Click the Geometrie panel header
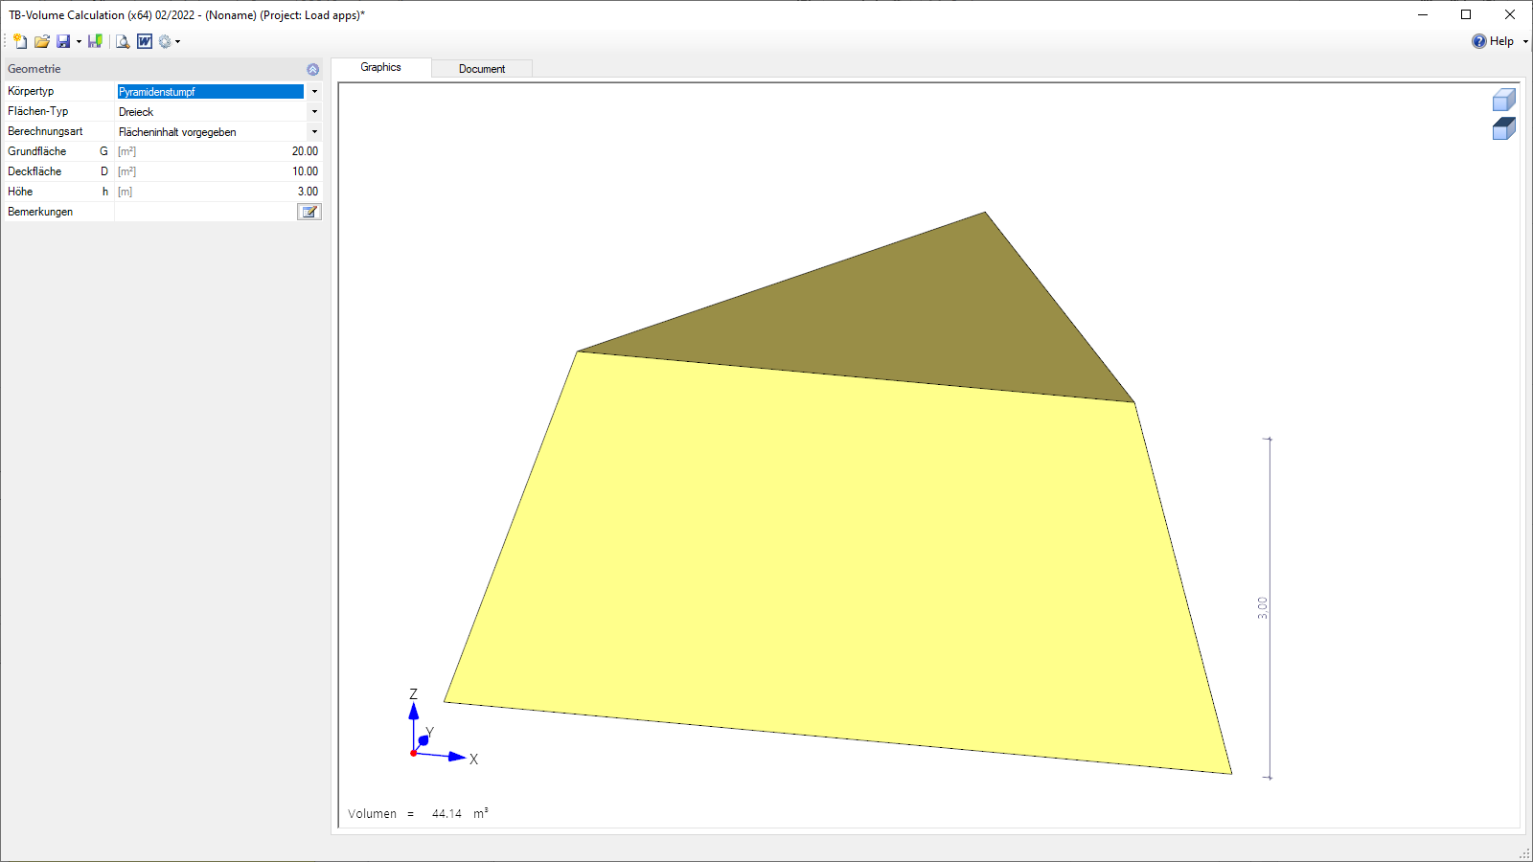 click(x=163, y=69)
